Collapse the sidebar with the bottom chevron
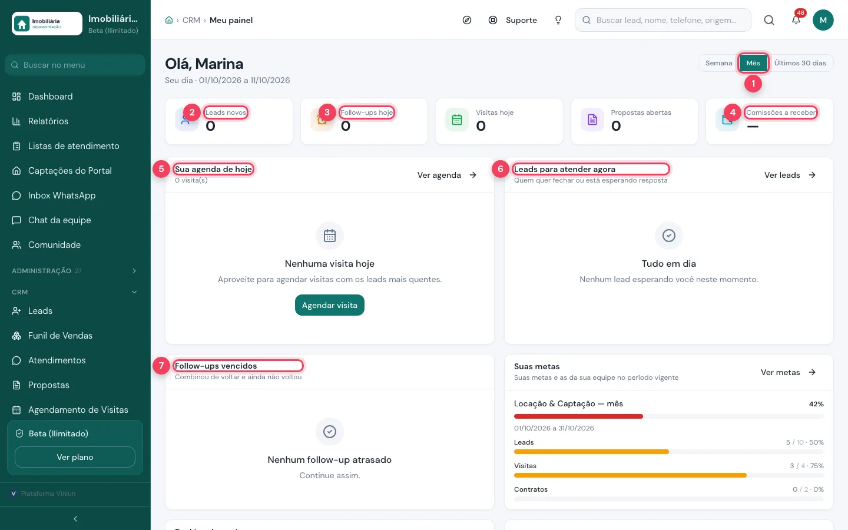 75,519
